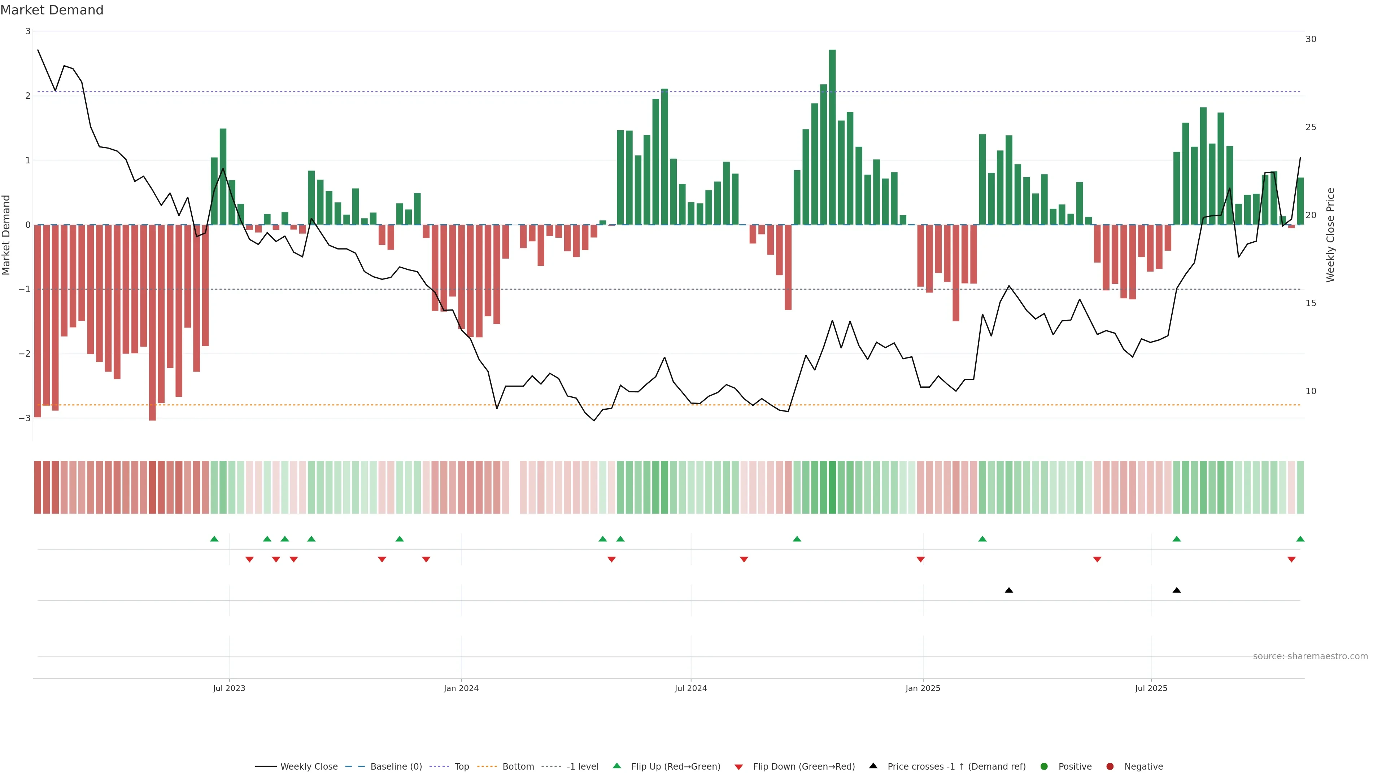Click the first black price-cross triangle marker

point(1009,590)
